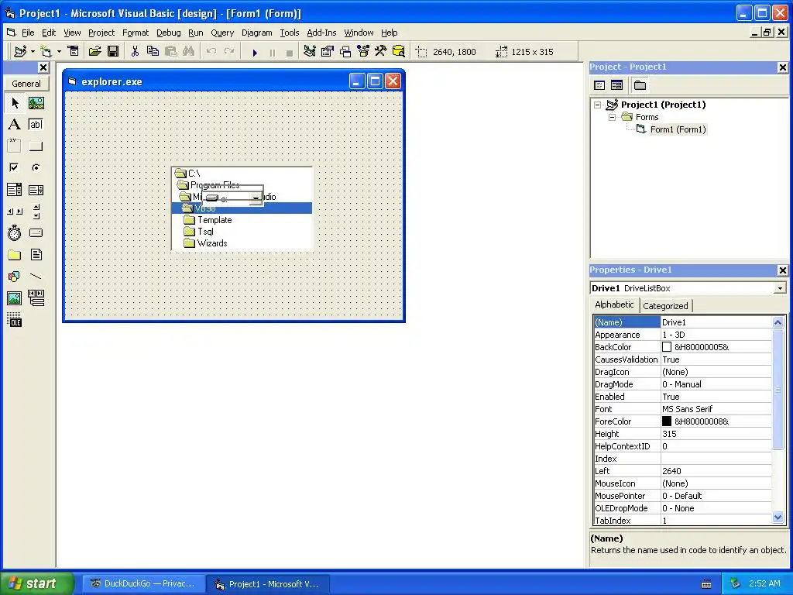Image resolution: width=793 pixels, height=595 pixels.
Task: Open the Project menu
Action: point(101,33)
